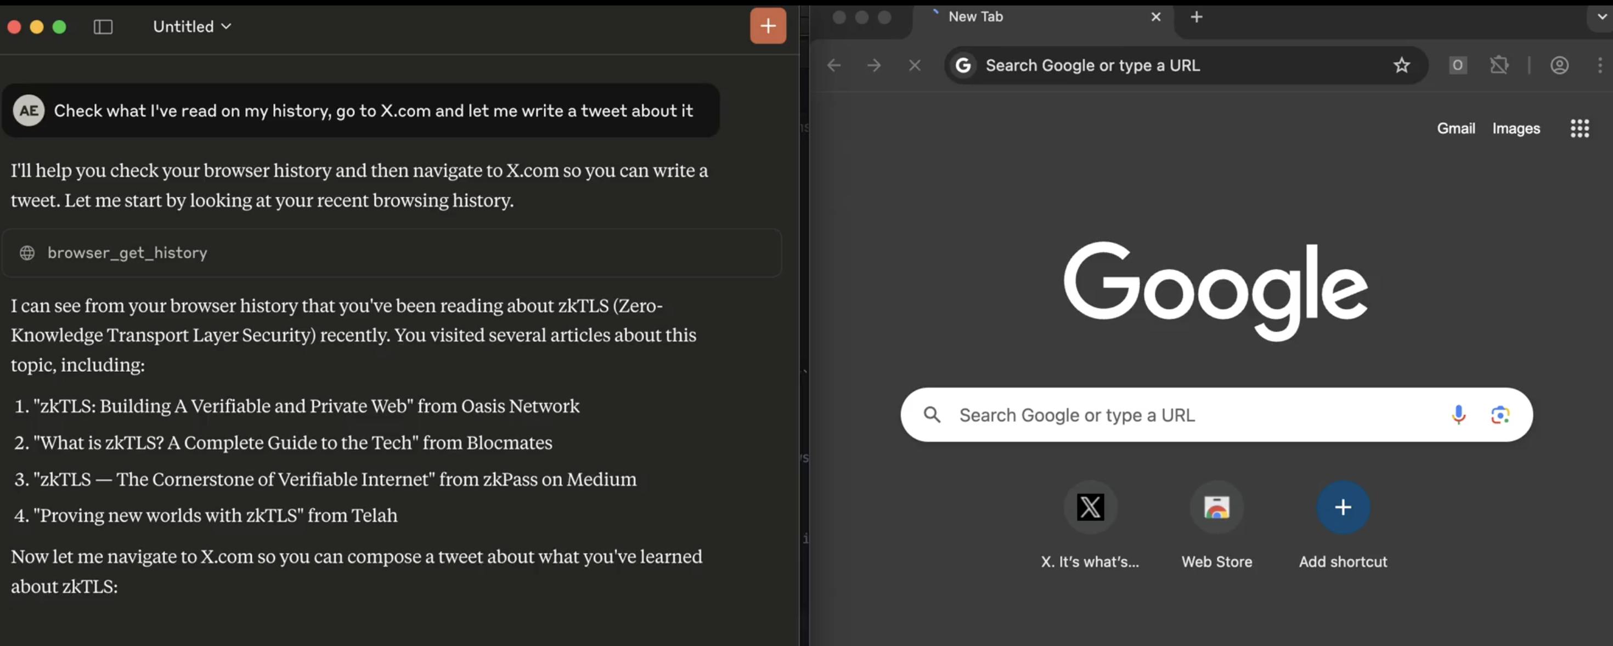Open the X shortcut tile
The image size is (1613, 646).
pos(1090,507)
